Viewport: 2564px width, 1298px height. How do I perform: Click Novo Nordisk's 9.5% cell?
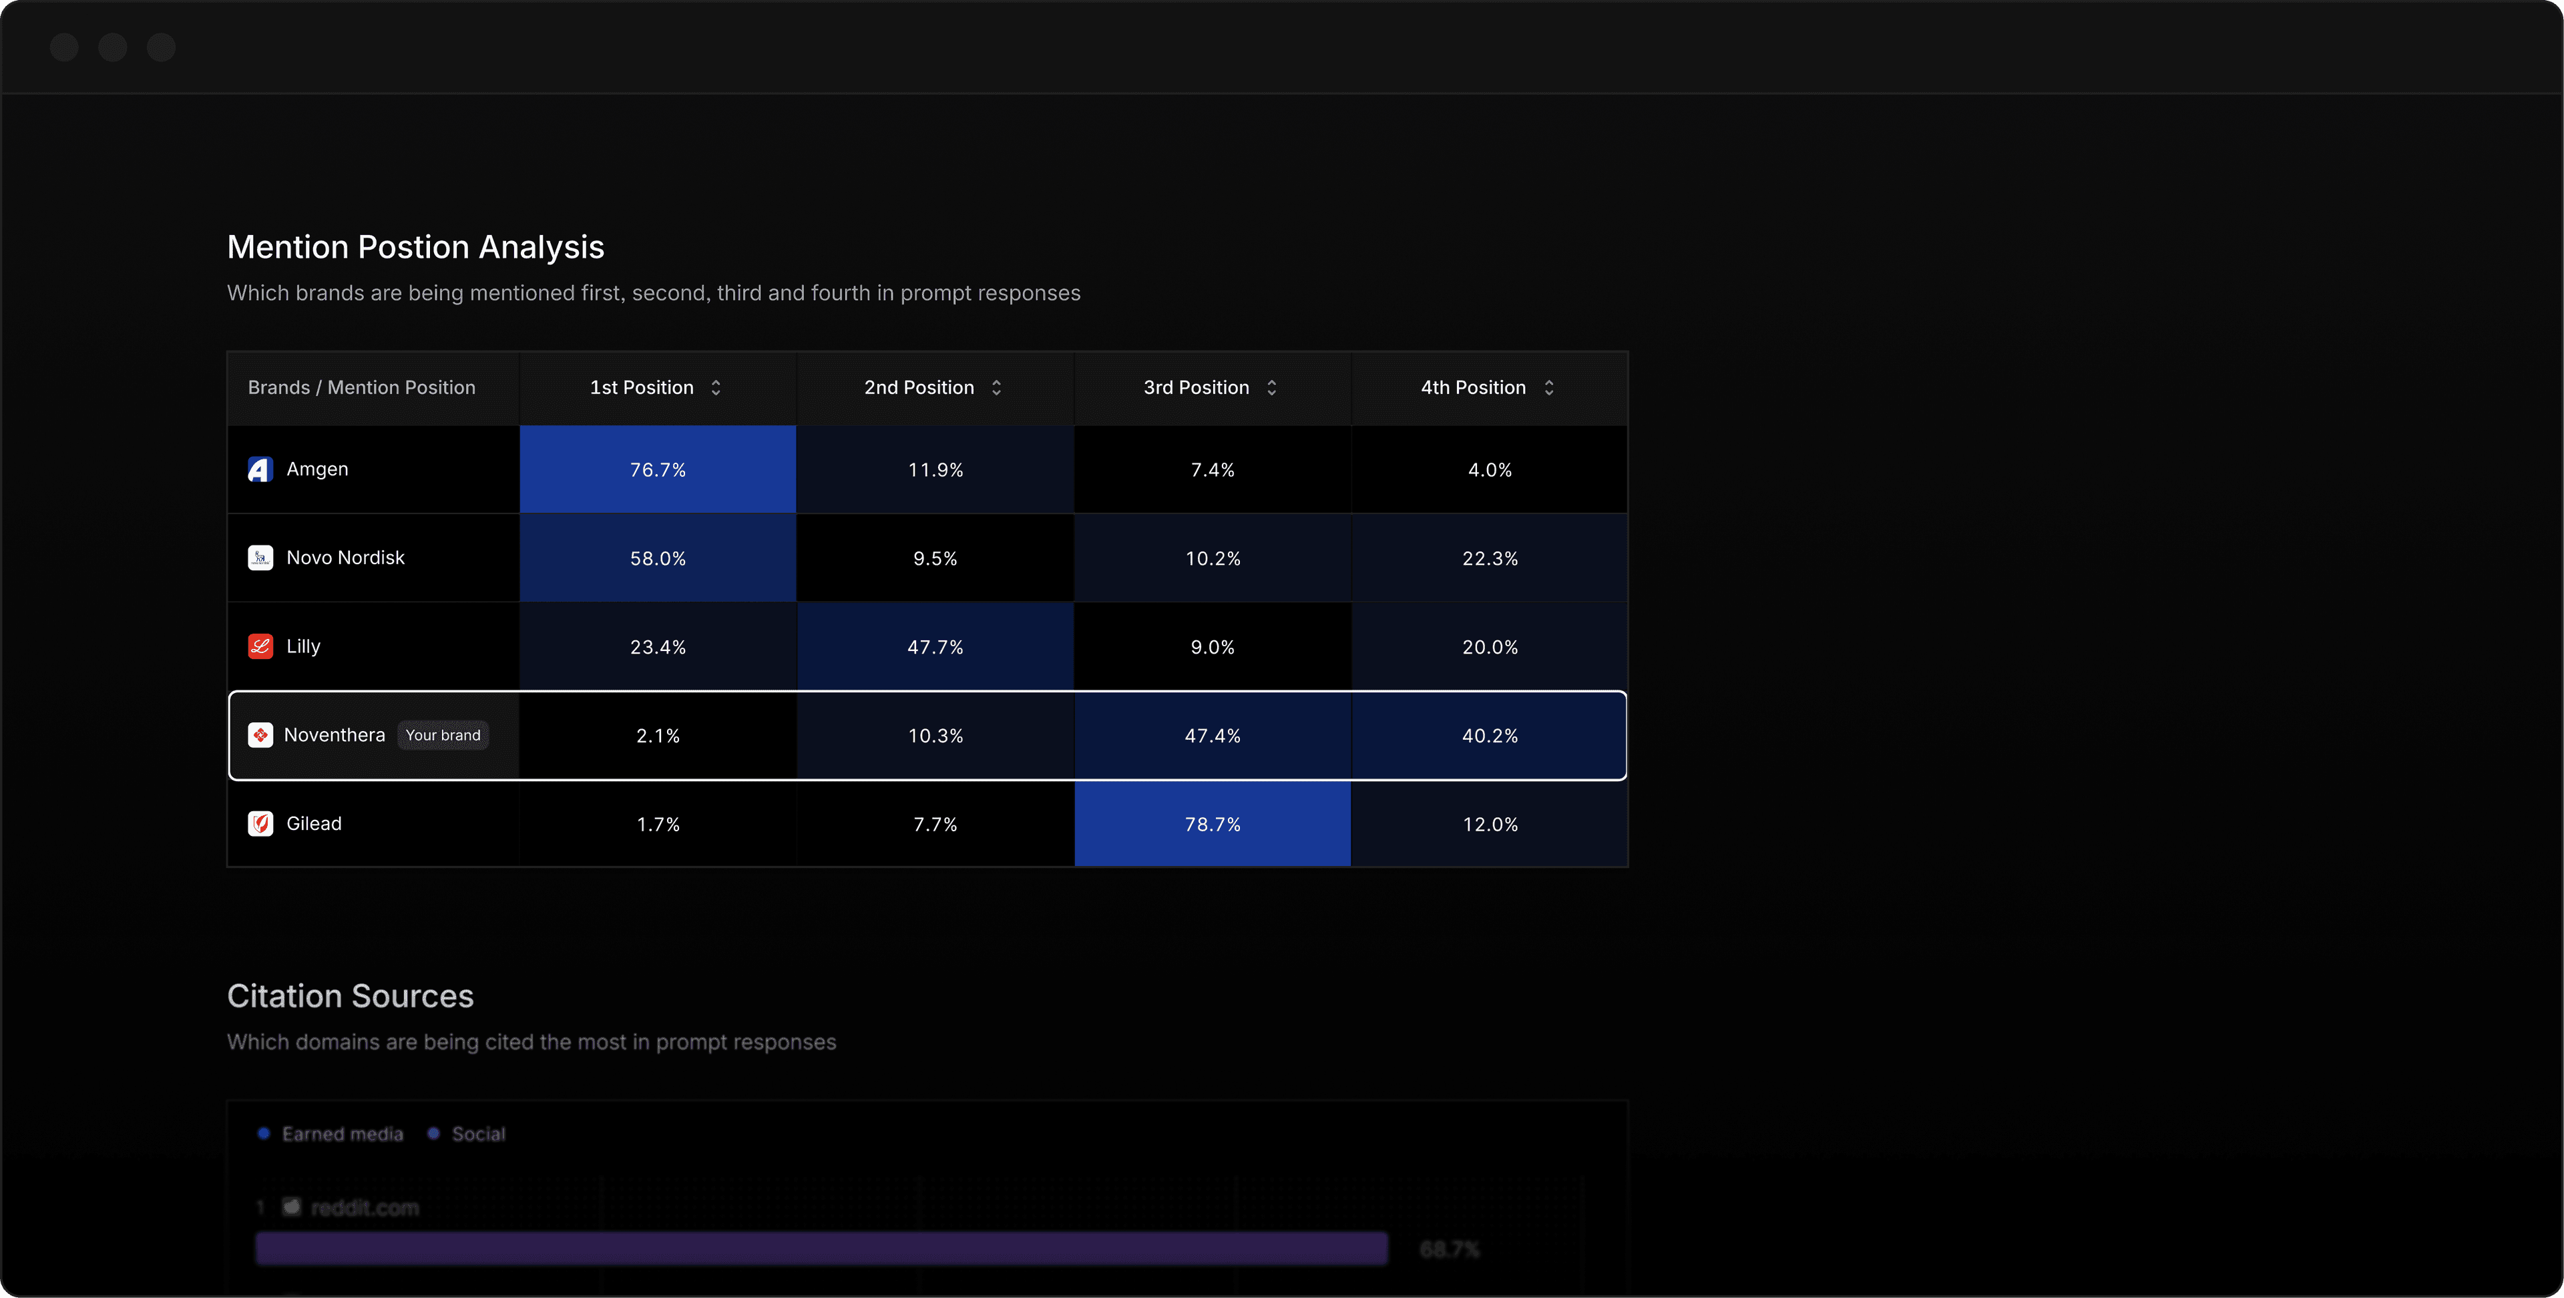(x=935, y=558)
